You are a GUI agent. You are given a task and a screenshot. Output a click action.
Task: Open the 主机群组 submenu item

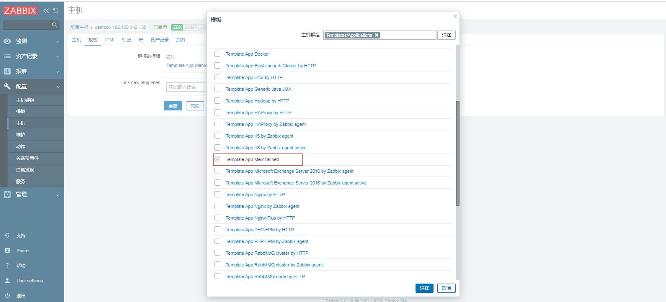25,100
